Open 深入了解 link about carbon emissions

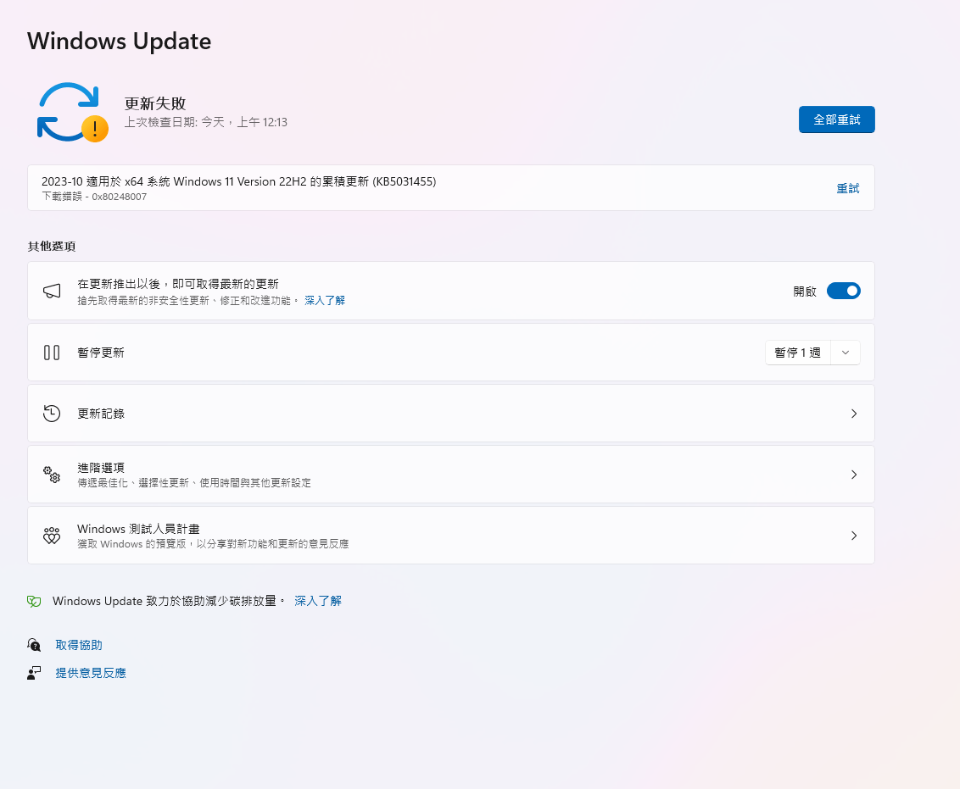coord(318,601)
